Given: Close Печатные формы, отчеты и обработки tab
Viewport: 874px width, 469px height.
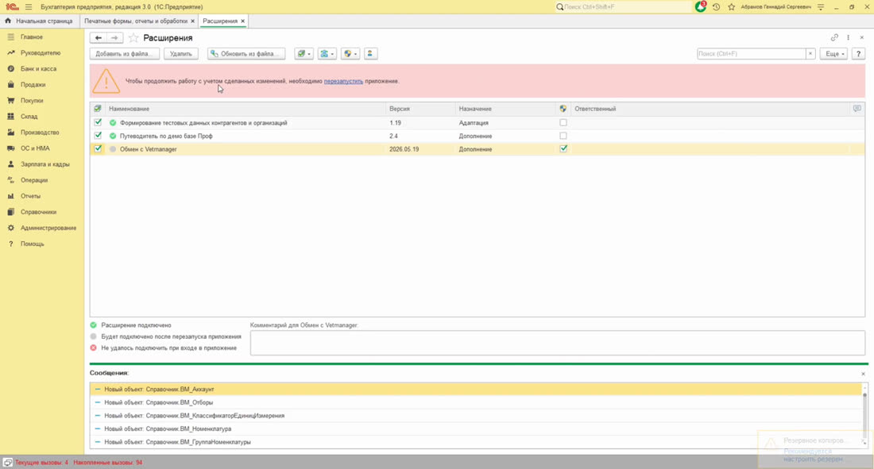Looking at the screenshot, I should [193, 21].
